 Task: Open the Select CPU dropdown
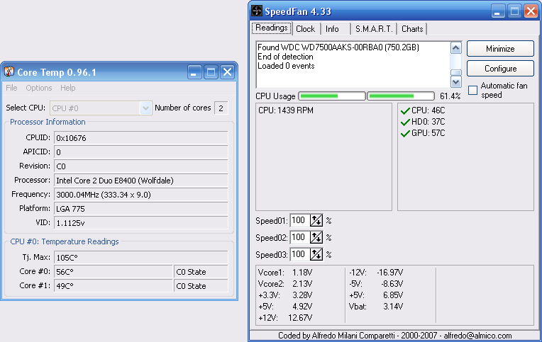pos(146,108)
